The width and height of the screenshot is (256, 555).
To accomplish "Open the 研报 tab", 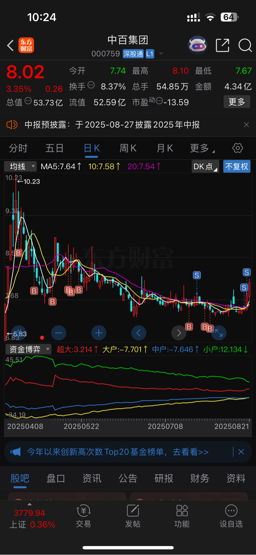I will pyautogui.click(x=164, y=478).
